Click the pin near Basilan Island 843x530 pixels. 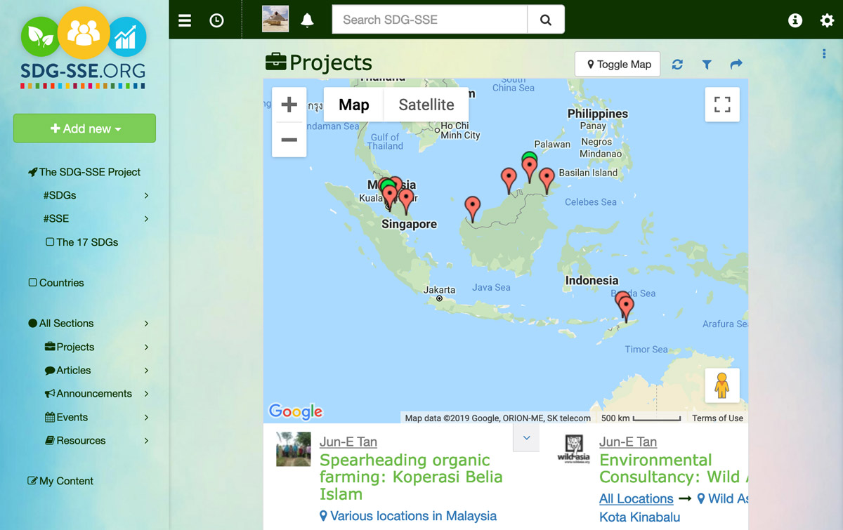coord(547,180)
